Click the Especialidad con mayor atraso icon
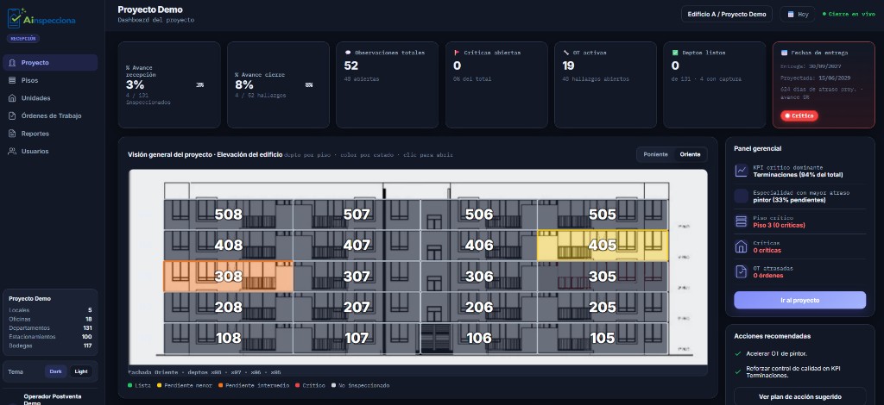 741,196
